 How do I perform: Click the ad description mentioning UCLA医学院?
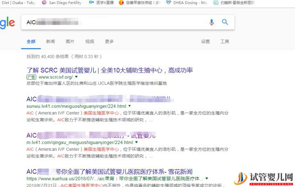97,83
